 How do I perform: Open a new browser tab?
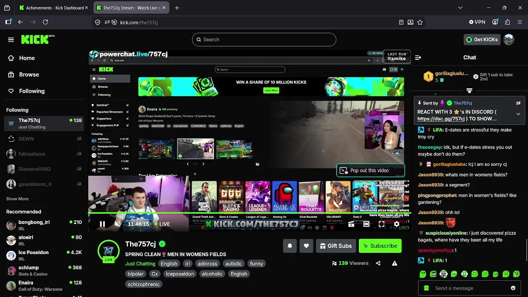(177, 8)
